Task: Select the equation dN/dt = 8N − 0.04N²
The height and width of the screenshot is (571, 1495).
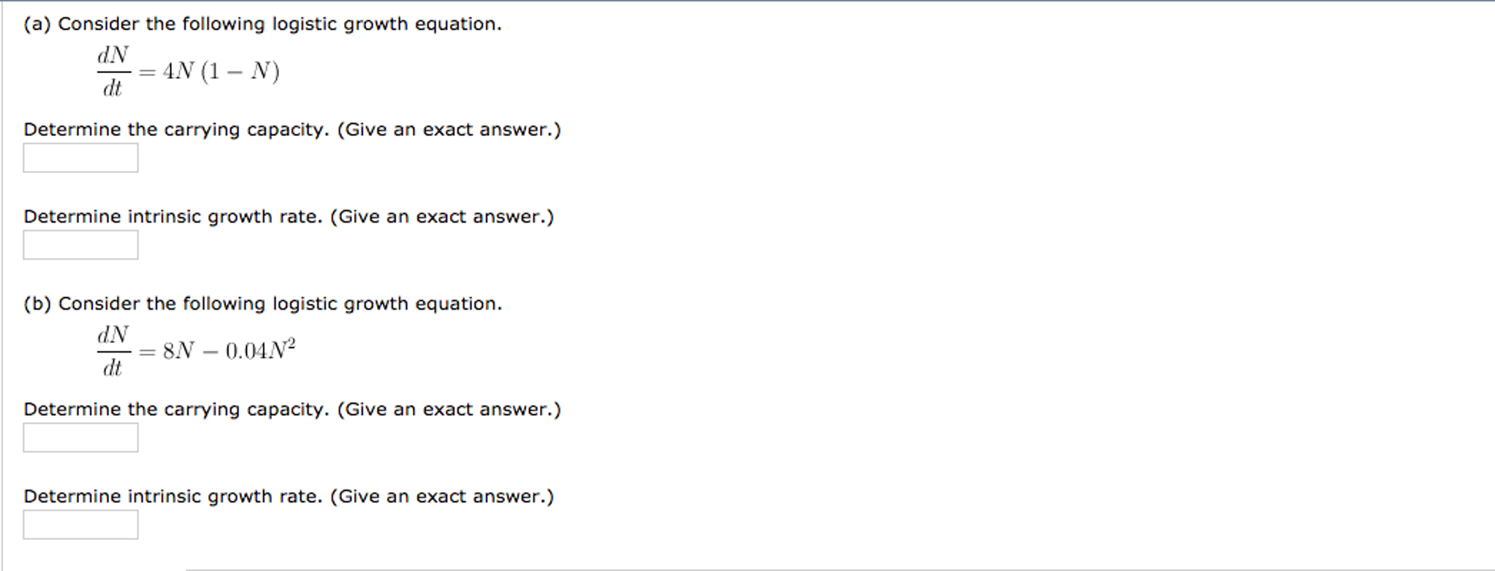Action: click(195, 350)
